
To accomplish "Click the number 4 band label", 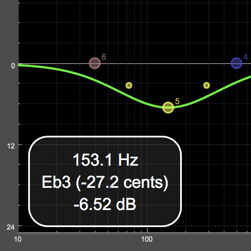I will (245, 57).
